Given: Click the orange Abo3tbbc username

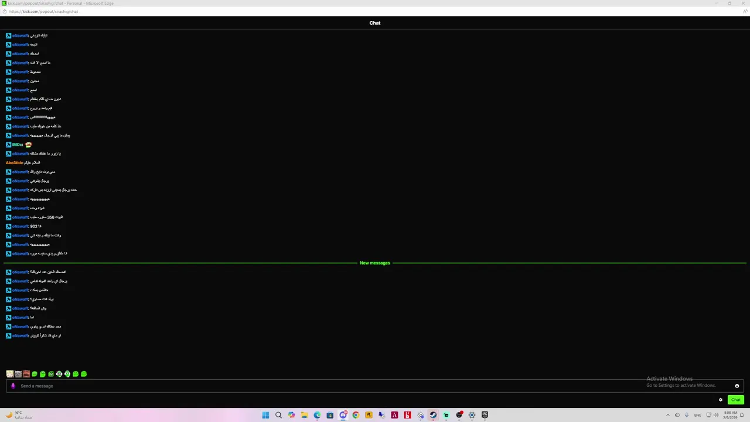Looking at the screenshot, I should click(x=15, y=163).
